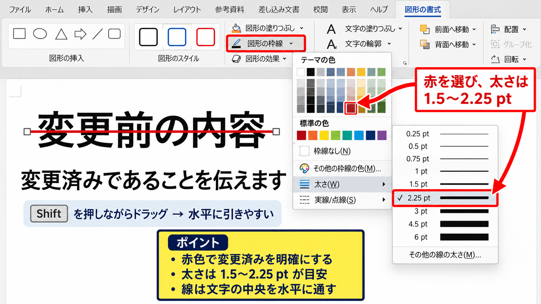Viewport: 541px width, 304px height.
Task: Click the 回転 rotate icon
Action: [495, 59]
